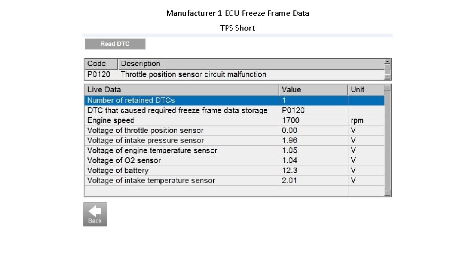The height and width of the screenshot is (267, 475).
Task: Select 'Voltage of intake pressure sensor' row
Action: (x=235, y=140)
